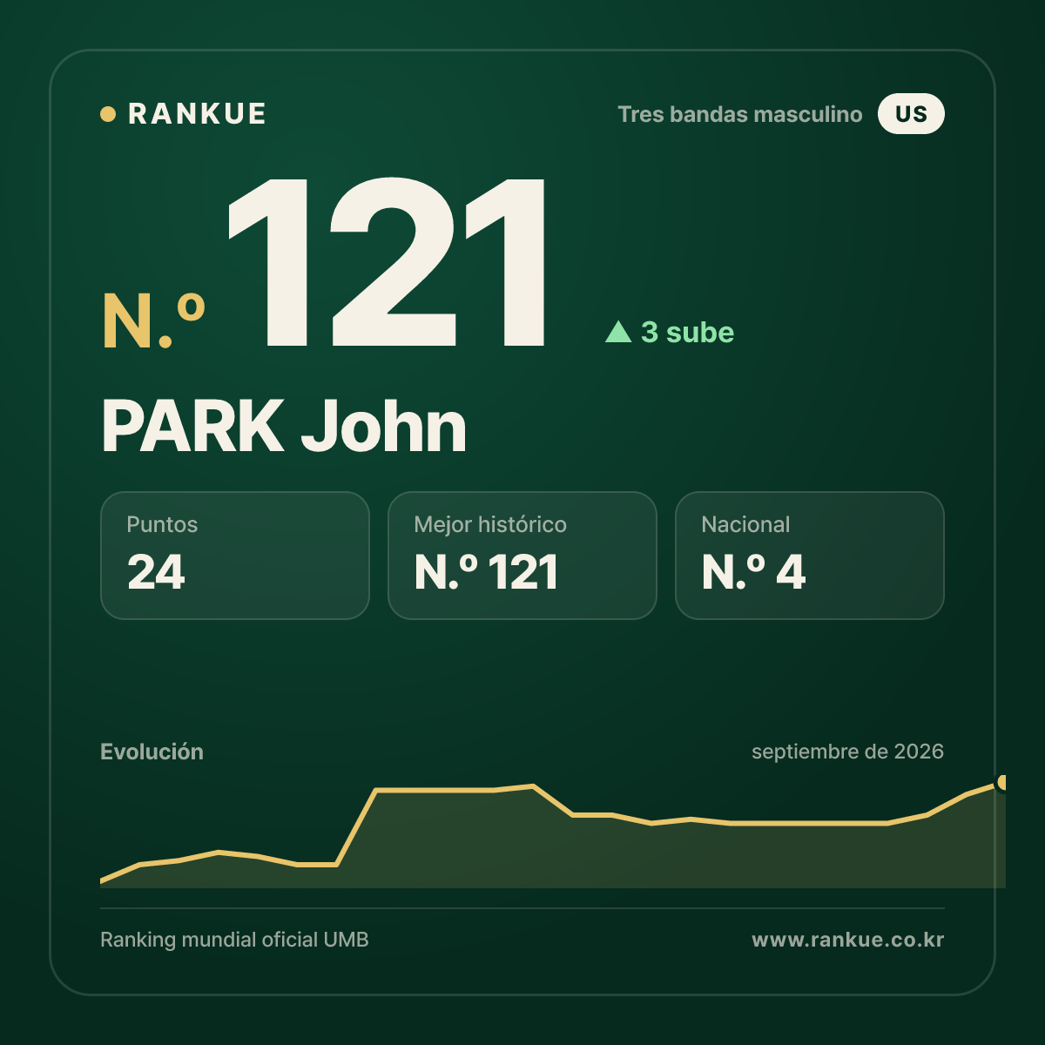Click the RANKUE logo text
Image resolution: width=1045 pixels, height=1045 pixels.
coord(197,114)
